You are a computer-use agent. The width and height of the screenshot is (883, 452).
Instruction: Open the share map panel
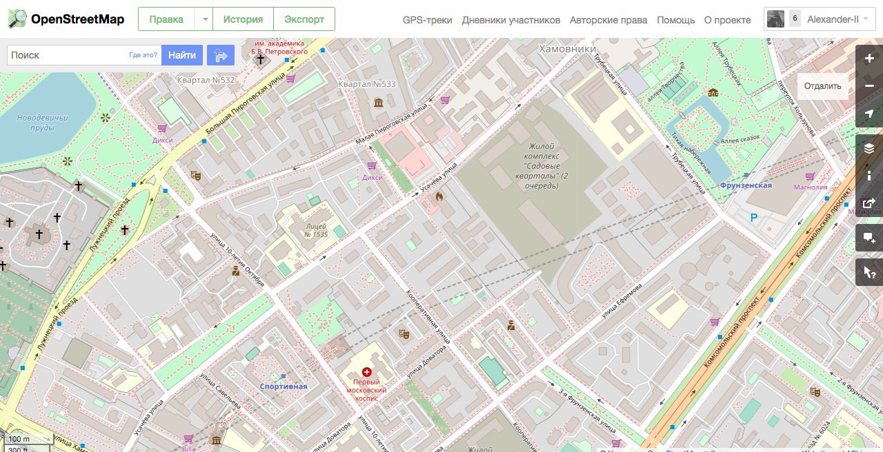869,203
